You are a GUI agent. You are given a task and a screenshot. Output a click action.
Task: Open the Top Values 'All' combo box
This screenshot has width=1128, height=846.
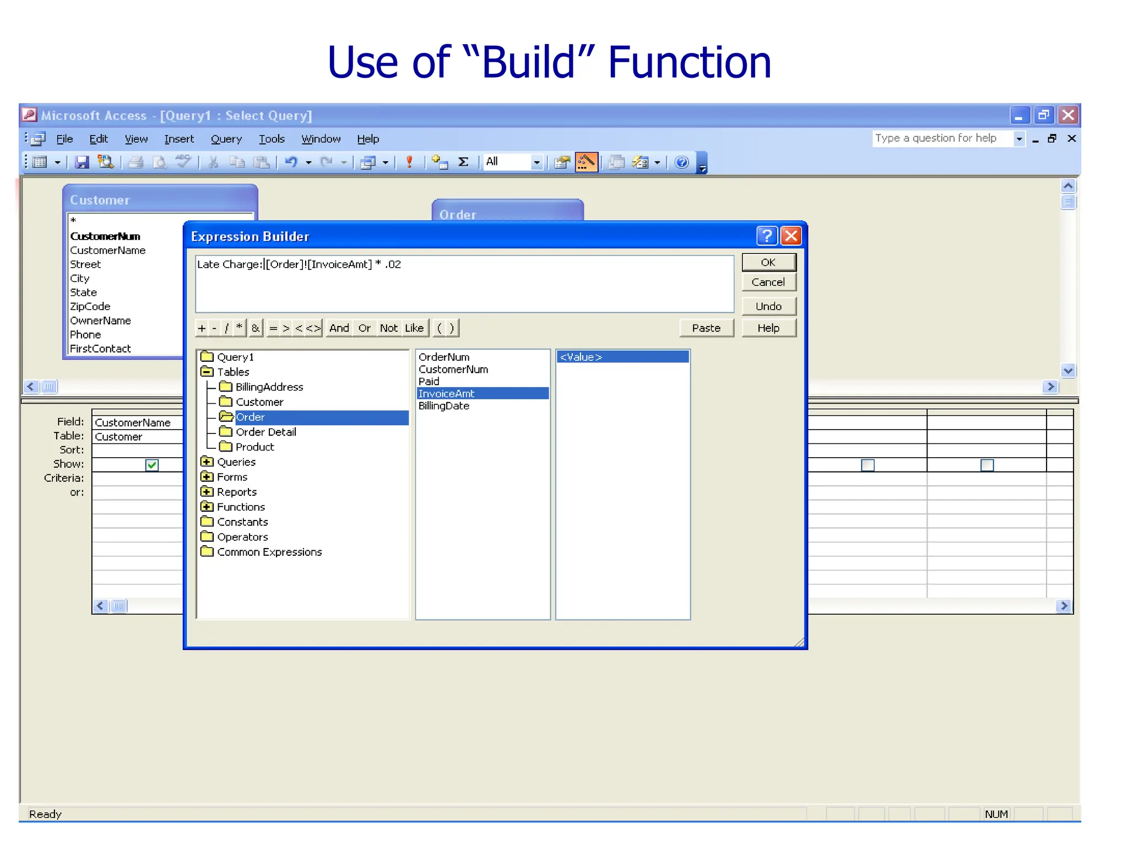pos(512,162)
